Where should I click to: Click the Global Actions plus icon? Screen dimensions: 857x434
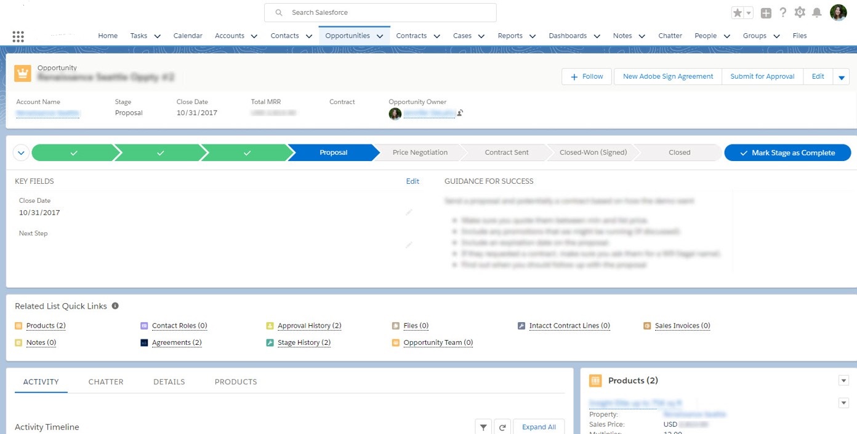click(x=766, y=13)
